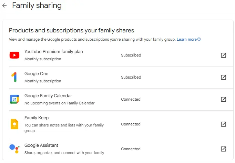This screenshot has height=163, width=235.
Task: Select YouTube Premium family plan title
Action: point(54,52)
